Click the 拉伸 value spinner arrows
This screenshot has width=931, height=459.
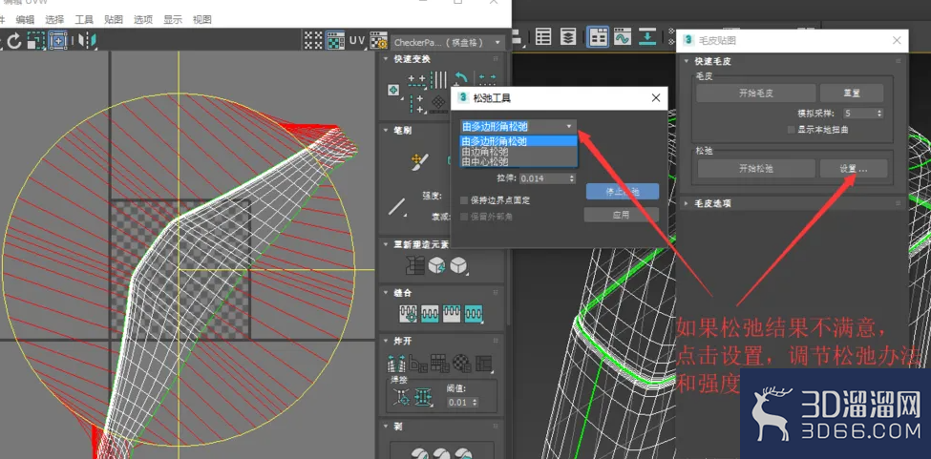click(572, 178)
